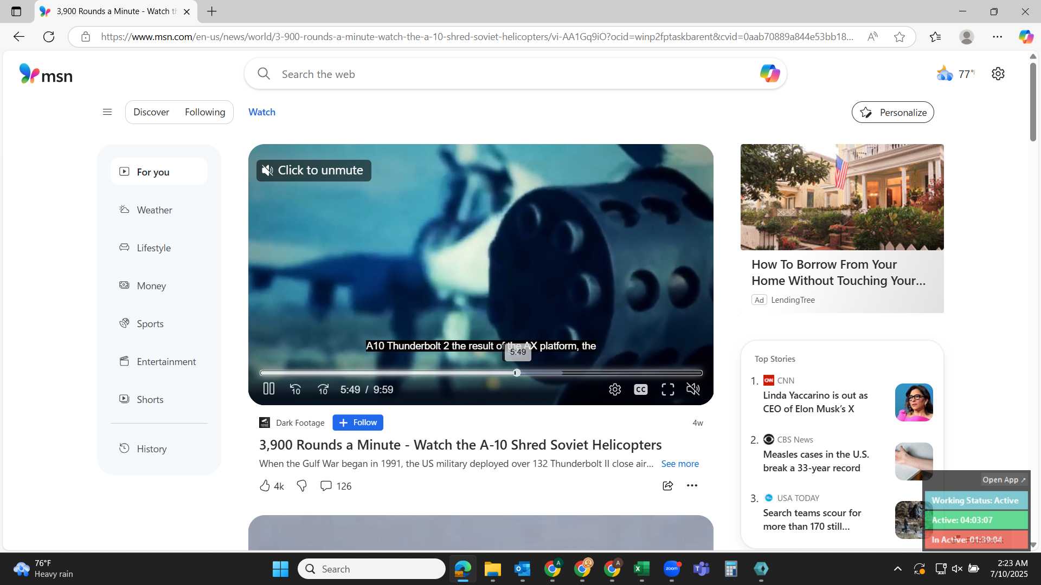This screenshot has height=585, width=1041.
Task: Skip forward 10 seconds in video
Action: 323,389
